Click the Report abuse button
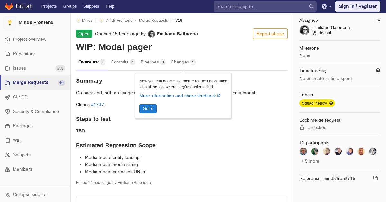 pos(270,34)
